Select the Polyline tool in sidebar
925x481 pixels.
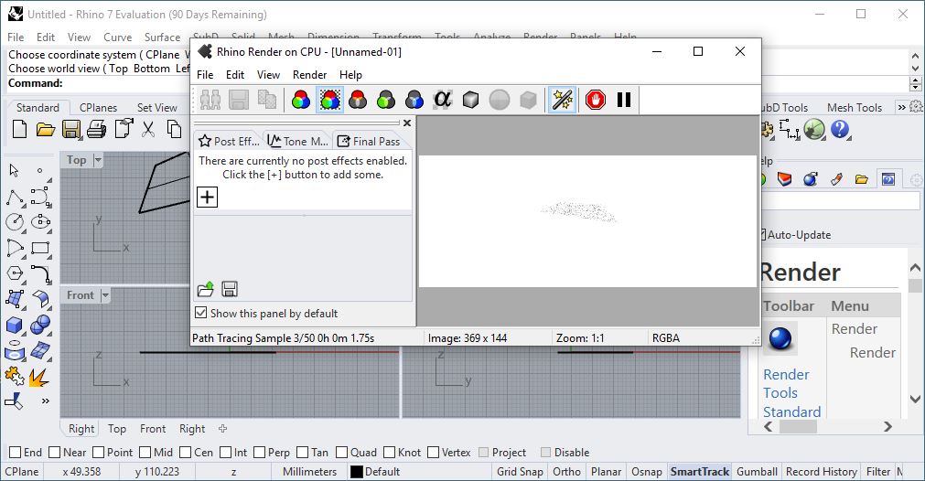point(15,198)
